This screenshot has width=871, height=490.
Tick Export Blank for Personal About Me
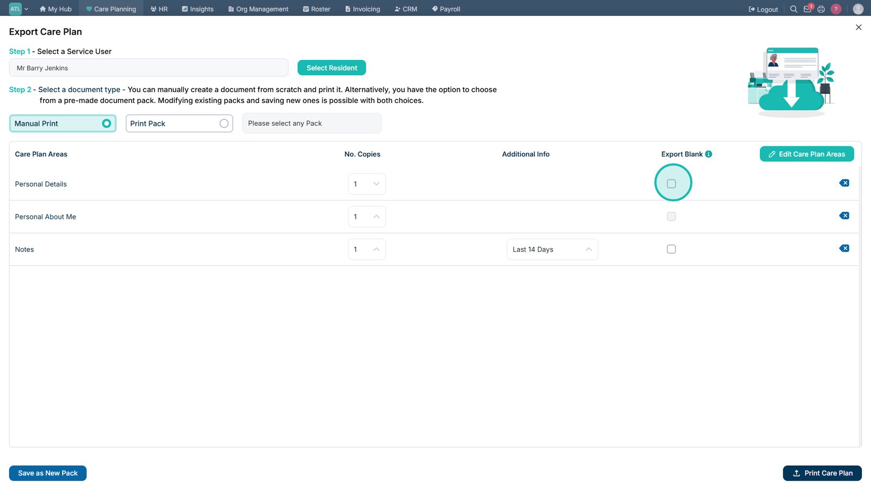tap(671, 216)
